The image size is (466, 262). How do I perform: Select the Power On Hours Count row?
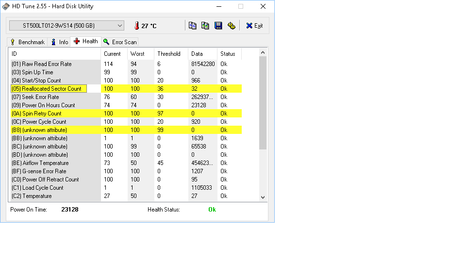pyautogui.click(x=126, y=105)
